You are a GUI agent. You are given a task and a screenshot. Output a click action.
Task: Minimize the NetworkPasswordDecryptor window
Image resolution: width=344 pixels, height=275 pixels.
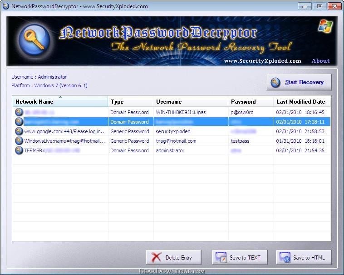pyautogui.click(x=305, y=6)
